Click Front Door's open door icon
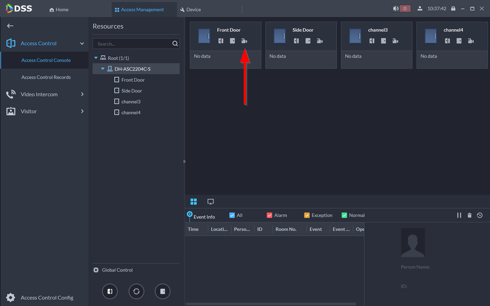The height and width of the screenshot is (306, 490). pos(220,41)
